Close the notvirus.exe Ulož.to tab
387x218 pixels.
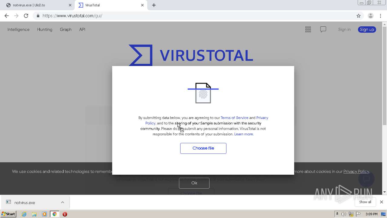tap(70, 5)
